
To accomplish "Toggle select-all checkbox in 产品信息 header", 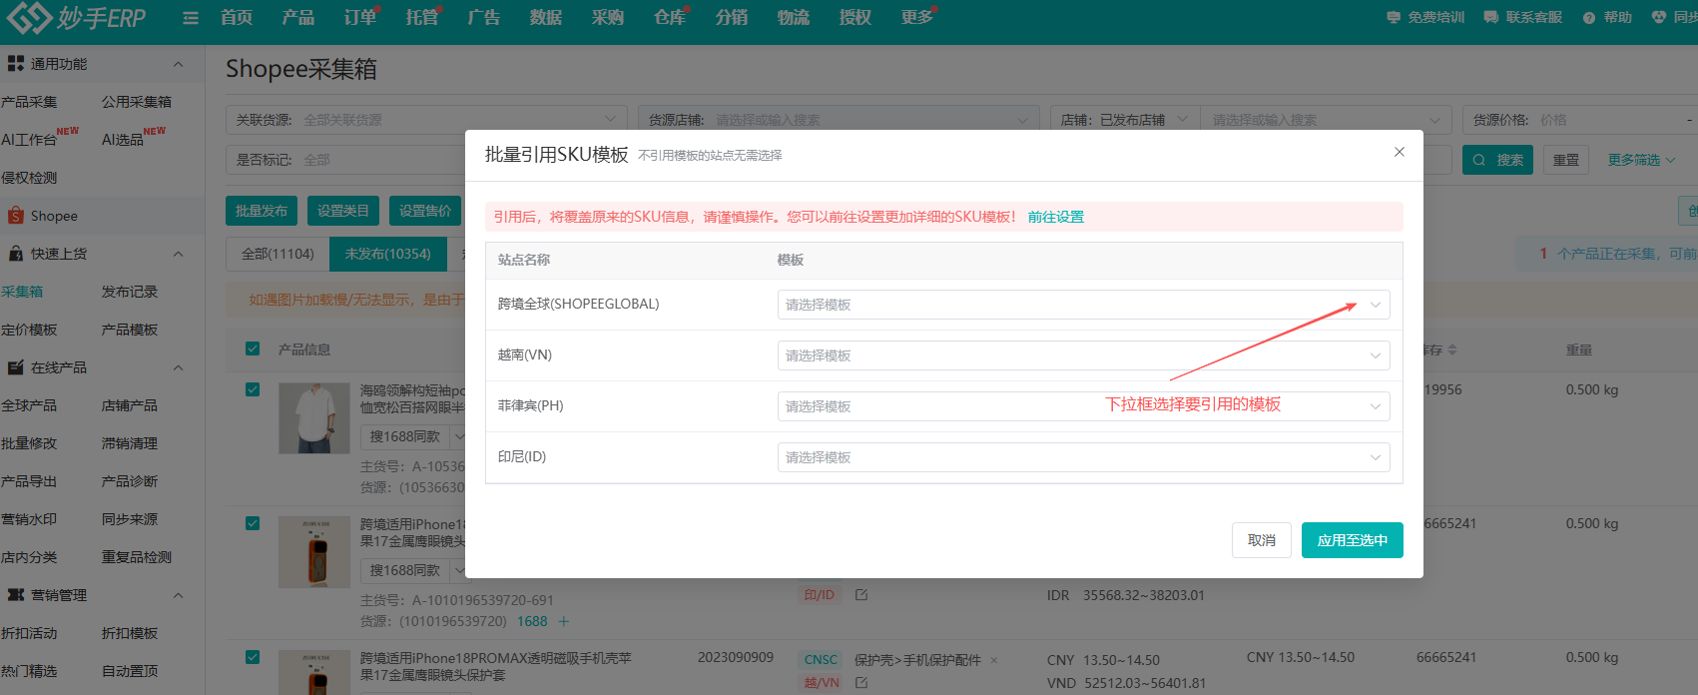I will 253,348.
